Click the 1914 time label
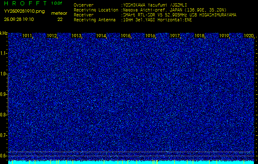 101,36
